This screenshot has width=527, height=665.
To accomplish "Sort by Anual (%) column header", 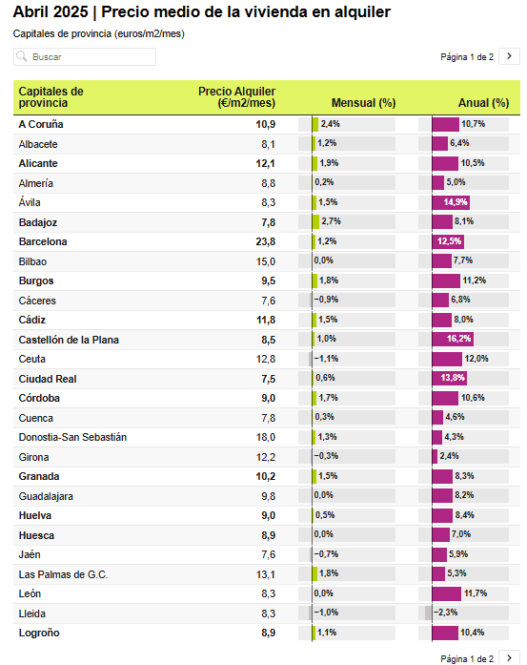I will pyautogui.click(x=483, y=103).
